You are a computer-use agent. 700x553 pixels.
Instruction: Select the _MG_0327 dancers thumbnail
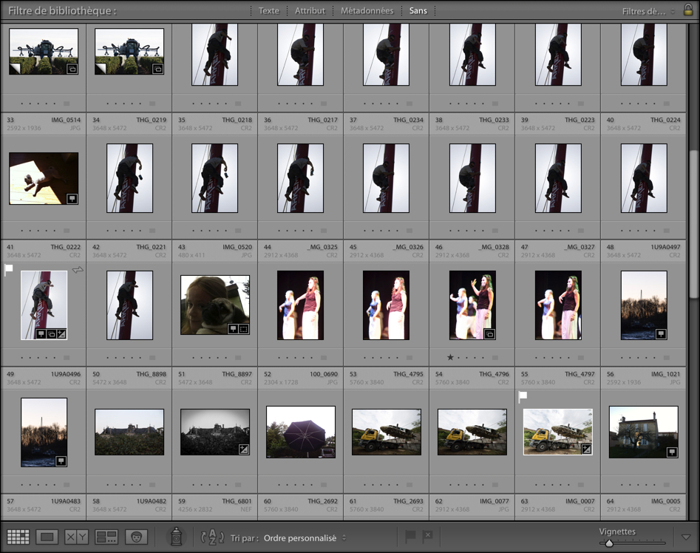click(558, 305)
